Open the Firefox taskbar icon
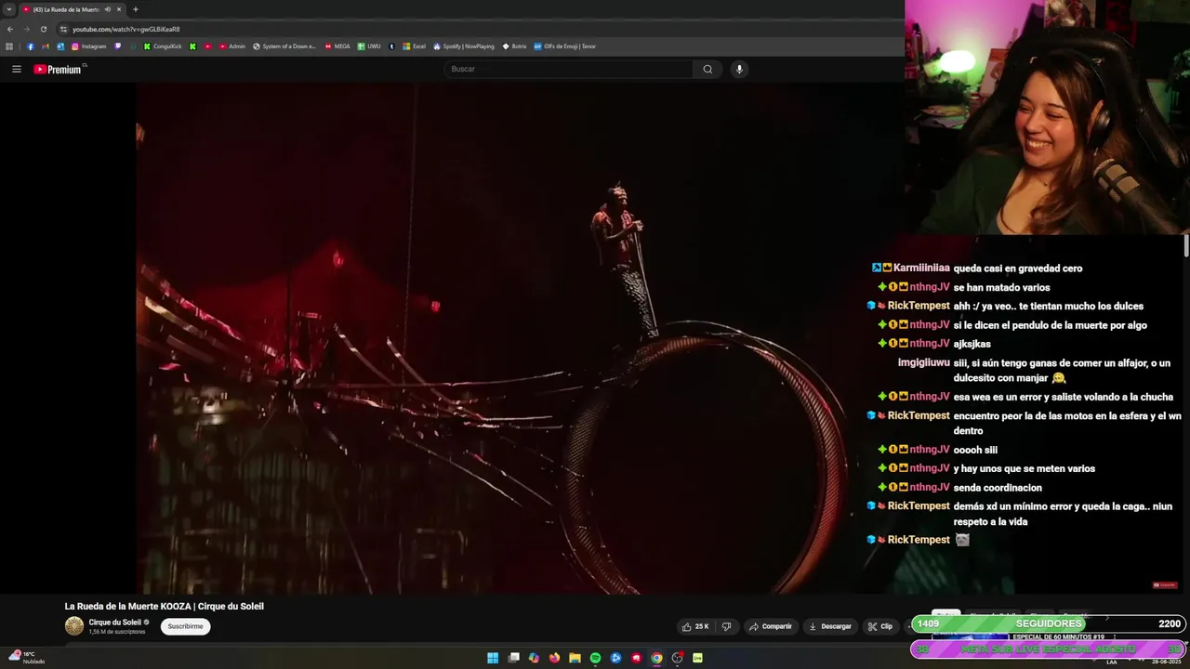The image size is (1190, 669). [554, 658]
